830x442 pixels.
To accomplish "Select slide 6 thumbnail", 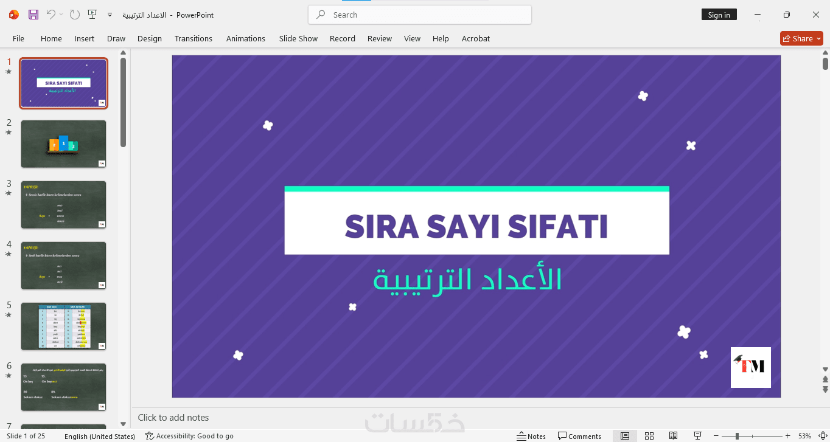I will [64, 387].
